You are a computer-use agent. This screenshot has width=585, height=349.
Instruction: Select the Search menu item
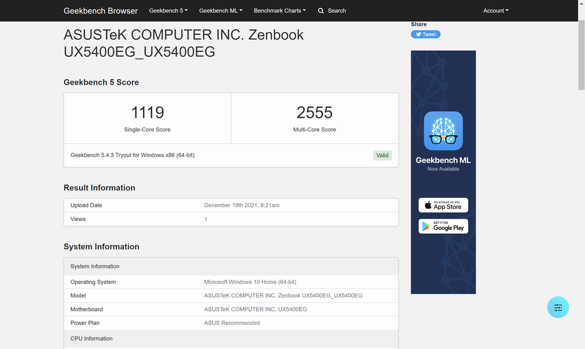[332, 10]
